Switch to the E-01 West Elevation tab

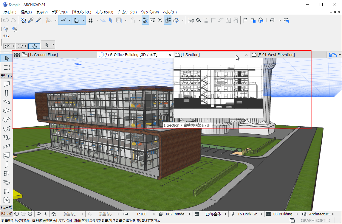[276, 55]
